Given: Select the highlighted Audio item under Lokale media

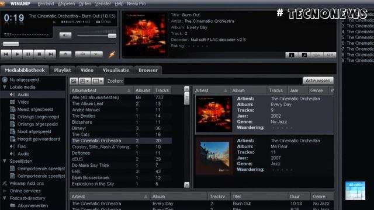Looking at the screenshot, I should (23, 94).
